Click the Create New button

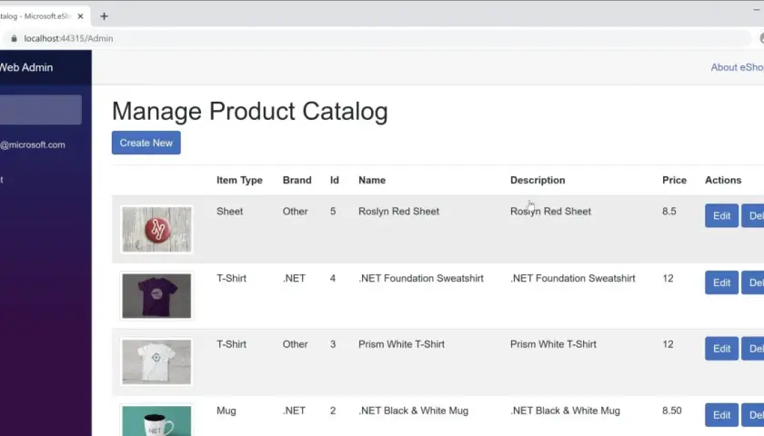pos(146,143)
